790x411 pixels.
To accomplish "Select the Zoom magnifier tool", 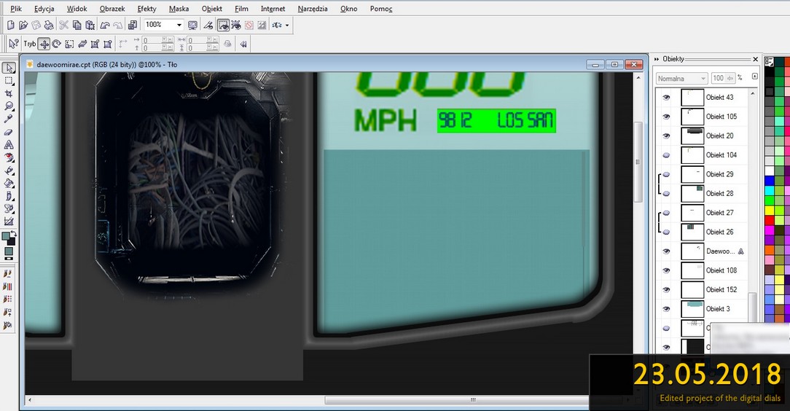I will point(9,106).
